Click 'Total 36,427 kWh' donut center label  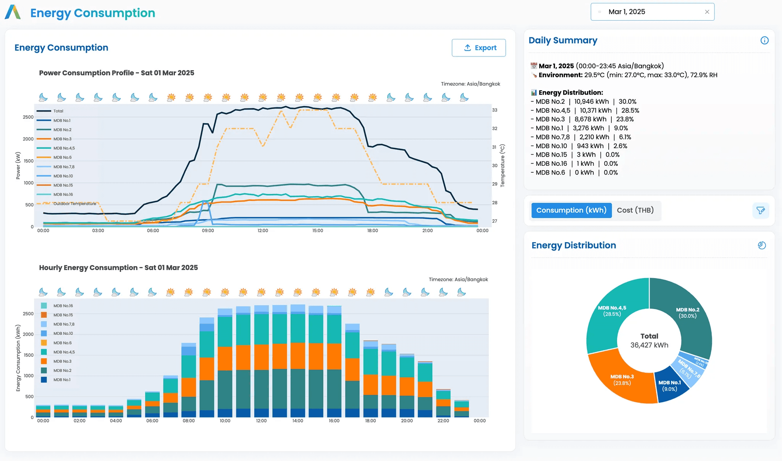649,341
